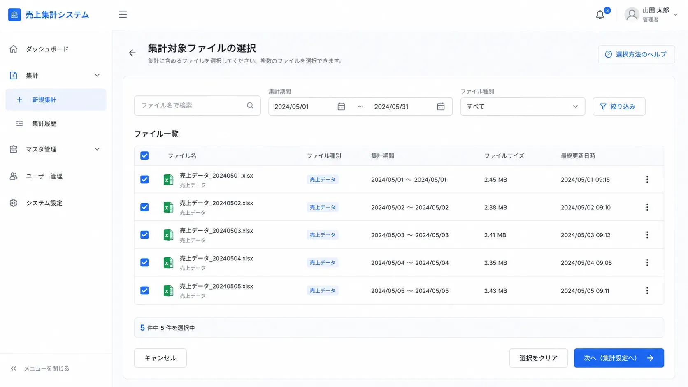Click the 2.38 MB size cell
Viewport: 688px width, 387px height.
click(495, 207)
